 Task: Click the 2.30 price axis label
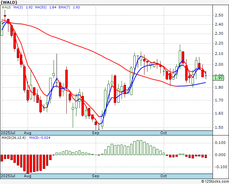(x=219, y=34)
